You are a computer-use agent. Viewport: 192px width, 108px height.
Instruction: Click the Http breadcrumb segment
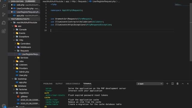73,1
